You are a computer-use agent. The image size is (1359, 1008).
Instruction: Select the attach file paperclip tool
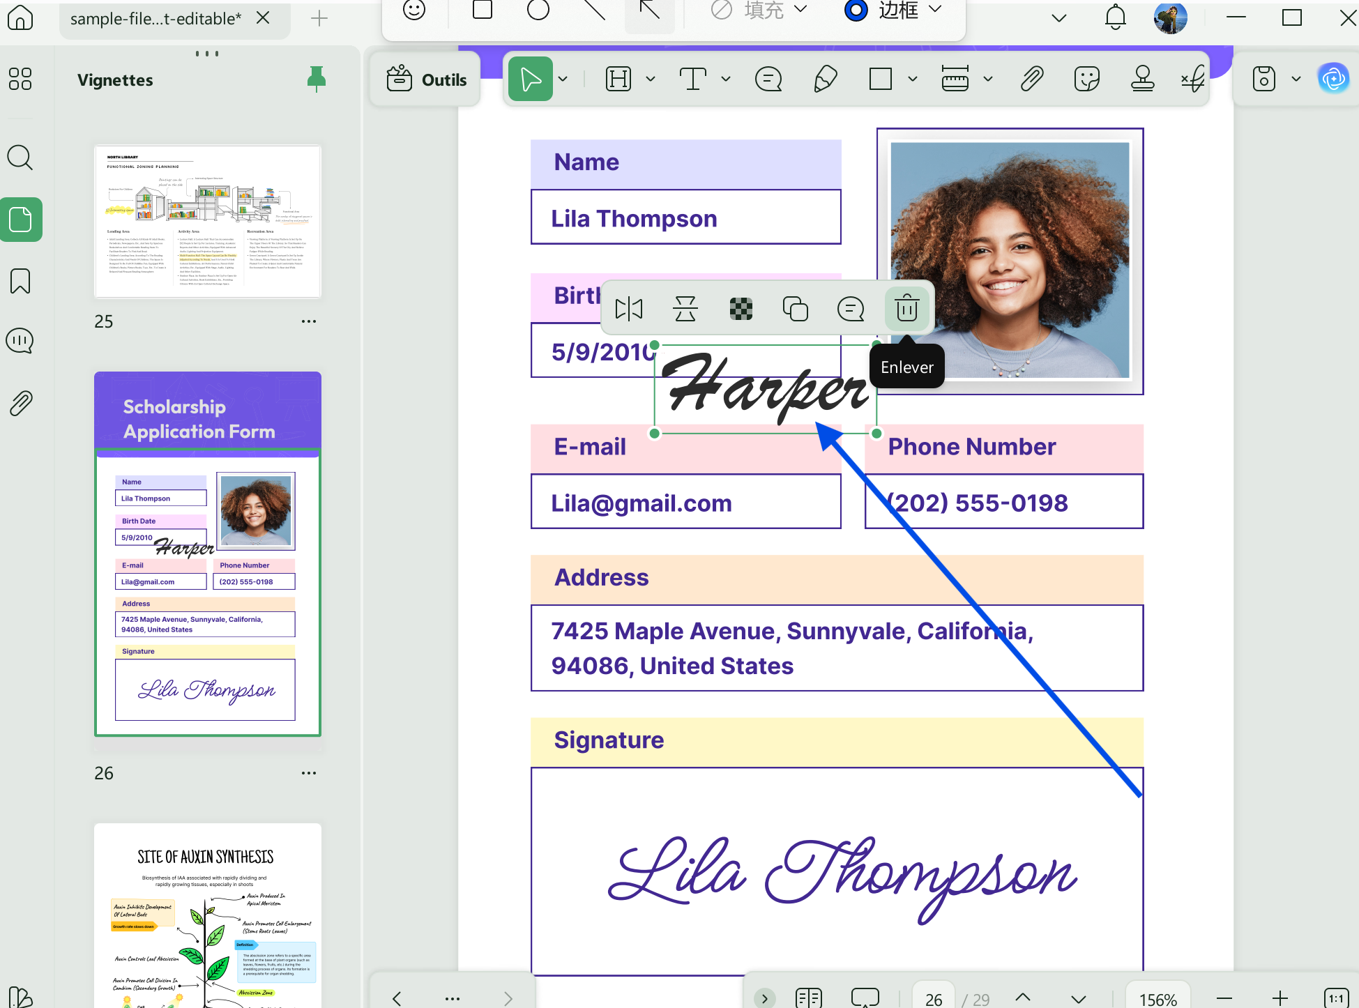pyautogui.click(x=1032, y=79)
